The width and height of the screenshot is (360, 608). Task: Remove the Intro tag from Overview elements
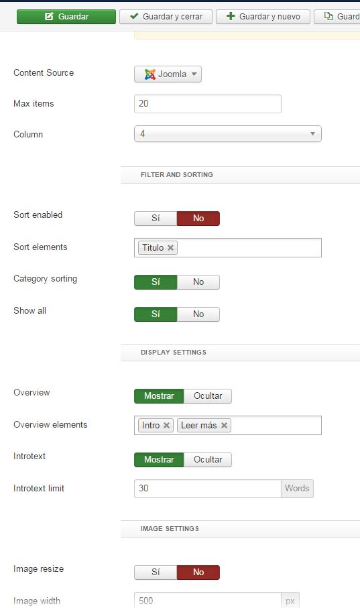166,426
